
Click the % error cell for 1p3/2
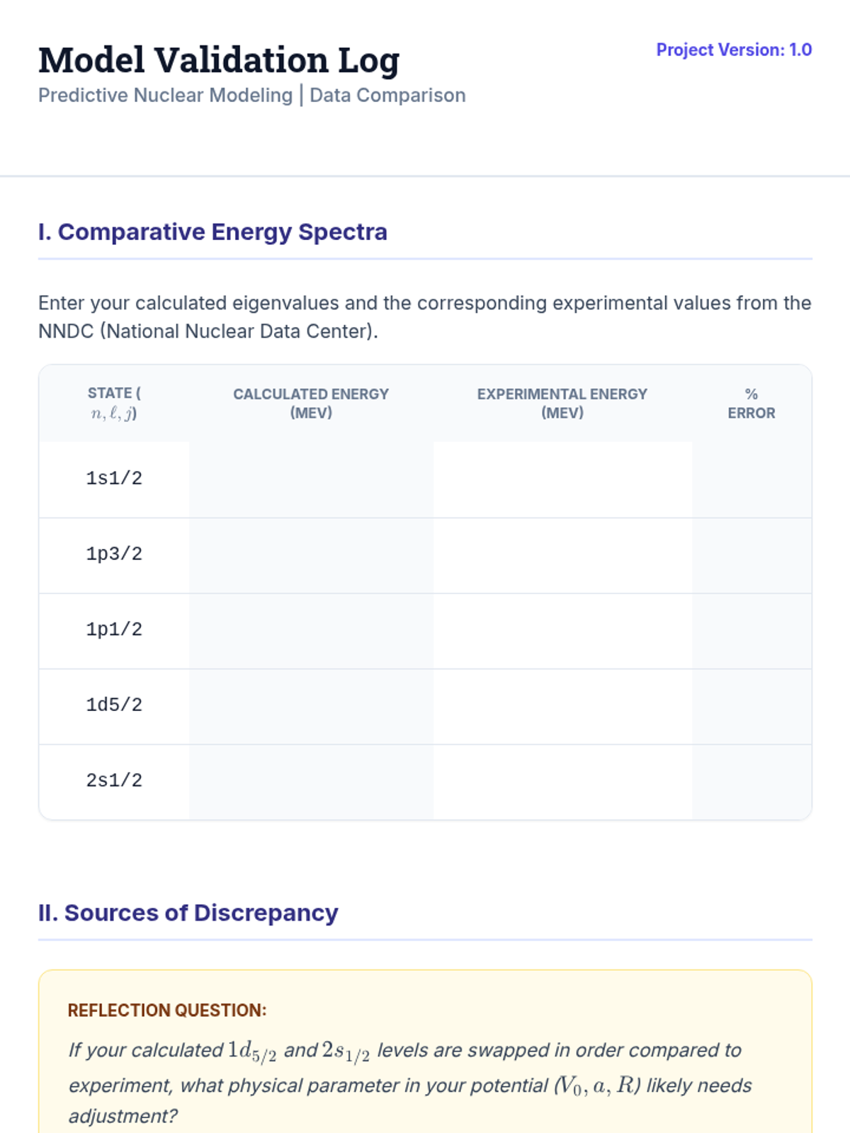coord(752,555)
